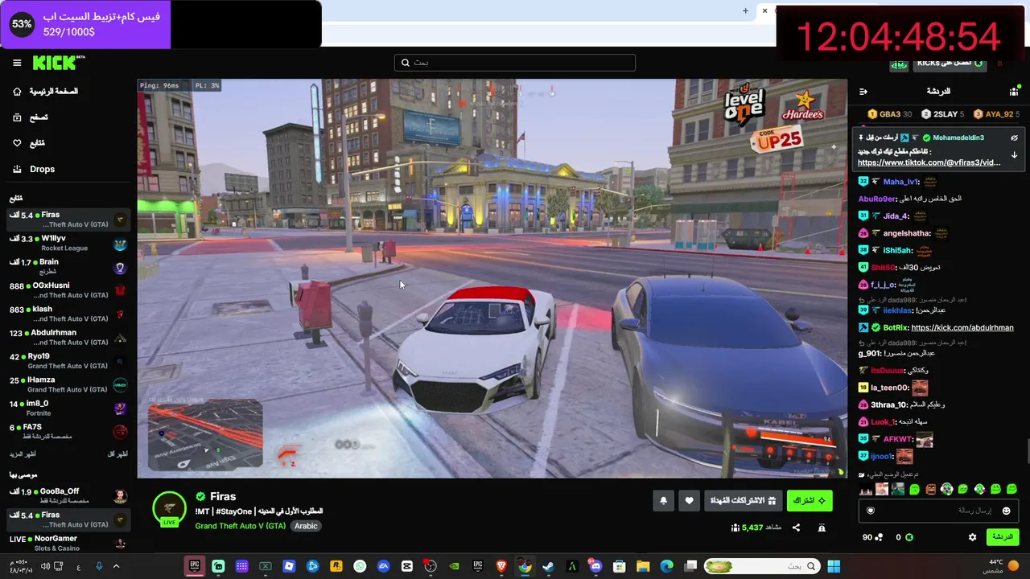Open Ryo19 channel in sidebar

click(x=68, y=361)
